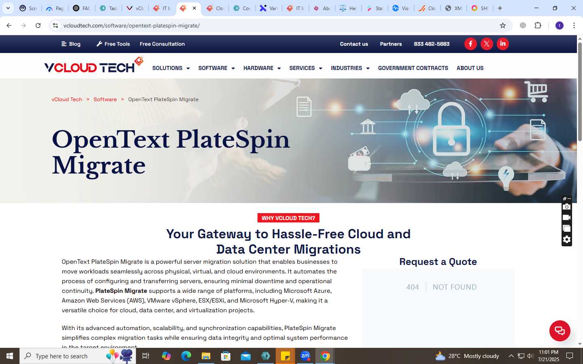This screenshot has width=583, height=364.
Task: Open the red live chat bubble
Action: (x=560, y=330)
